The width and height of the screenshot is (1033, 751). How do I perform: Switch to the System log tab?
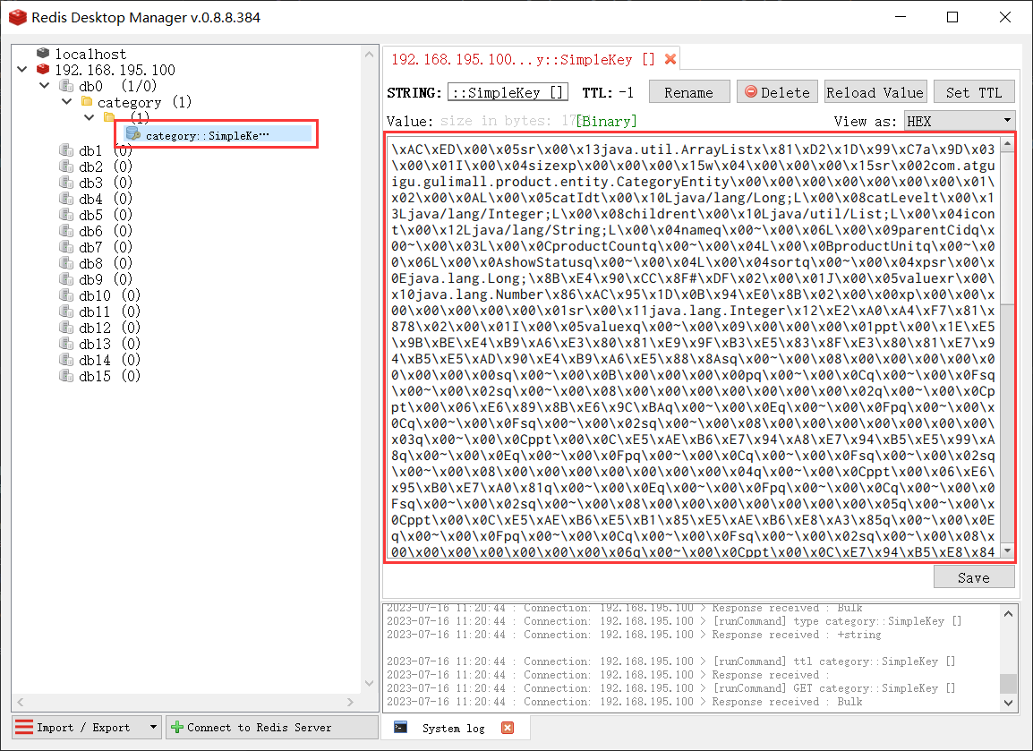click(x=452, y=728)
